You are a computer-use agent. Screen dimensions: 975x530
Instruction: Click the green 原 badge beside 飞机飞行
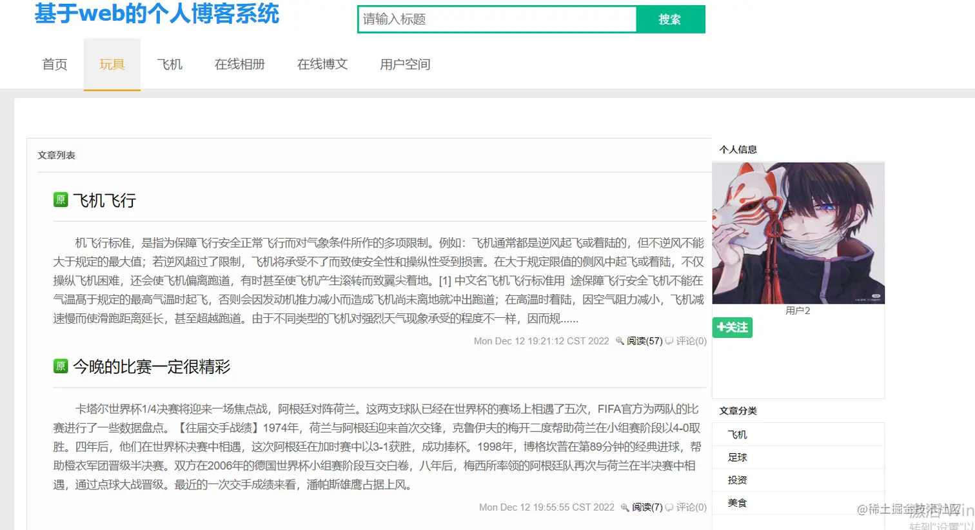[x=61, y=200]
